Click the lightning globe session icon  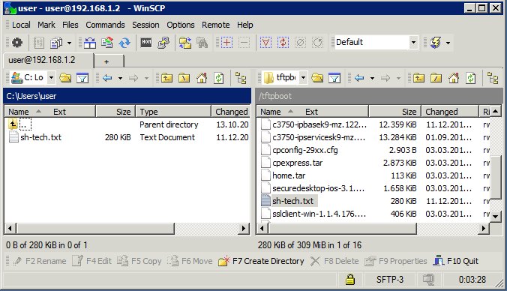(436, 43)
